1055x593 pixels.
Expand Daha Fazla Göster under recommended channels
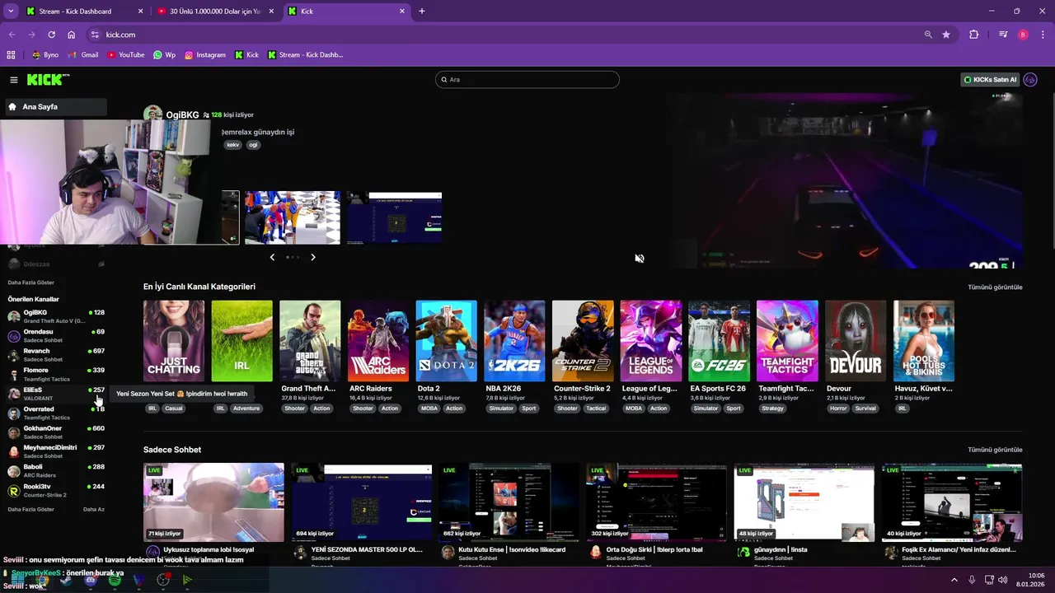click(x=30, y=509)
